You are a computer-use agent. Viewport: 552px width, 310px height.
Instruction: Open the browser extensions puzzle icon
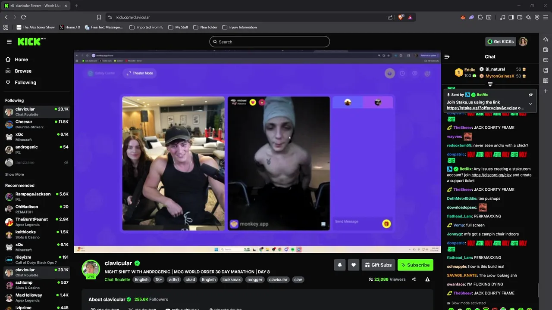tap(480, 17)
